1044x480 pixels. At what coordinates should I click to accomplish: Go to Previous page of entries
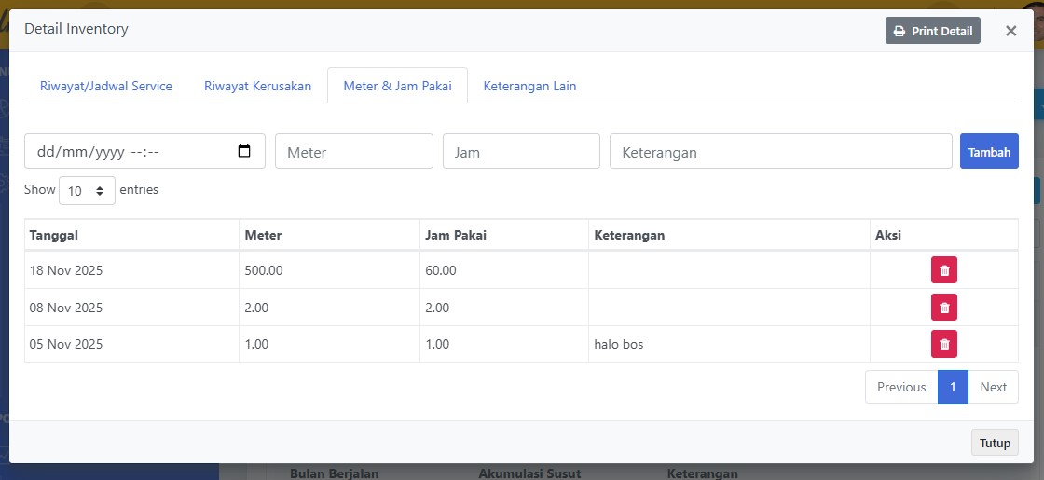[901, 387]
